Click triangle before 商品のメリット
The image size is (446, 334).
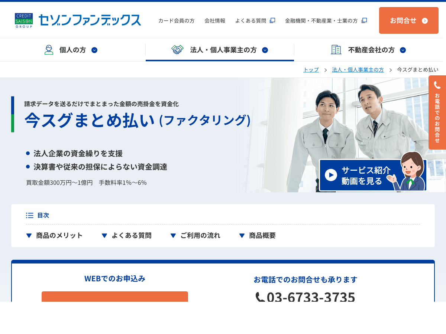[29, 236]
